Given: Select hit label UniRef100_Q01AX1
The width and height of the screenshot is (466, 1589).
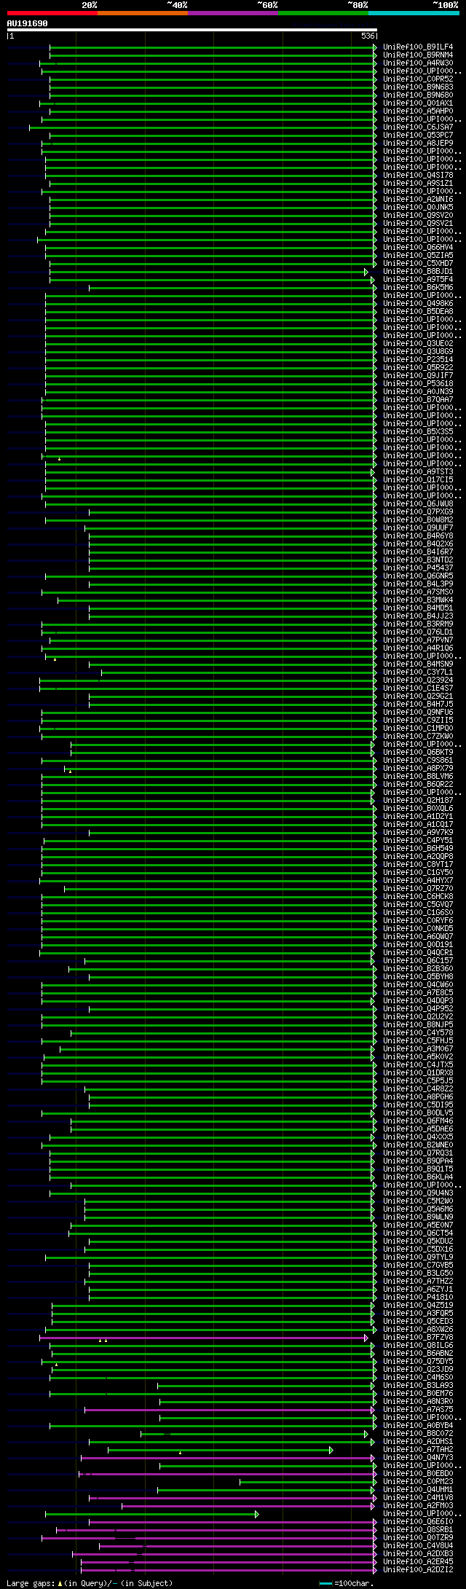Looking at the screenshot, I should coord(418,103).
